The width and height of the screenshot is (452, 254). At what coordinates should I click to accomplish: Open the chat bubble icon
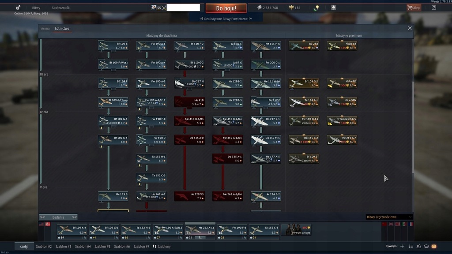click(x=426, y=246)
